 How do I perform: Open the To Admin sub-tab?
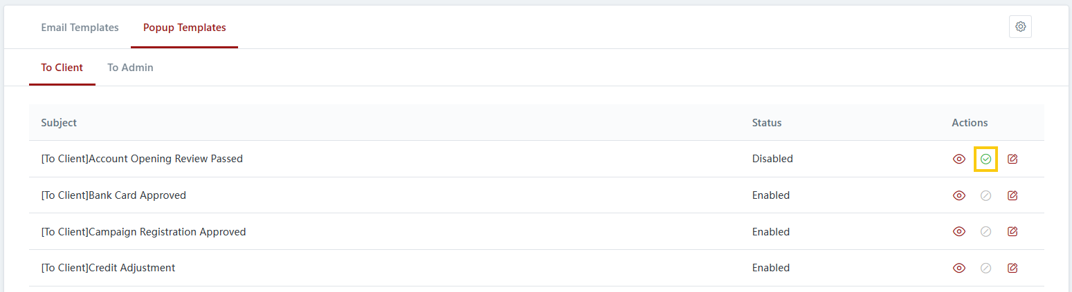pyautogui.click(x=130, y=68)
